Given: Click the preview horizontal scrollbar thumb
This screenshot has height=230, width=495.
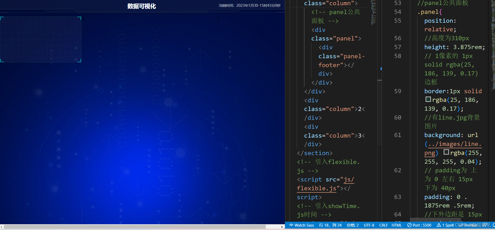Looking at the screenshot, I should [x=135, y=227].
